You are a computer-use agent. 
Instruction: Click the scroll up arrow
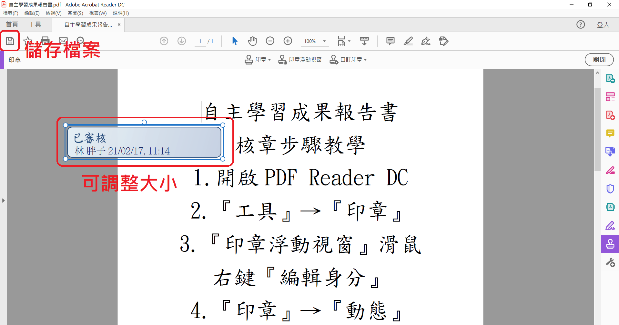click(597, 73)
